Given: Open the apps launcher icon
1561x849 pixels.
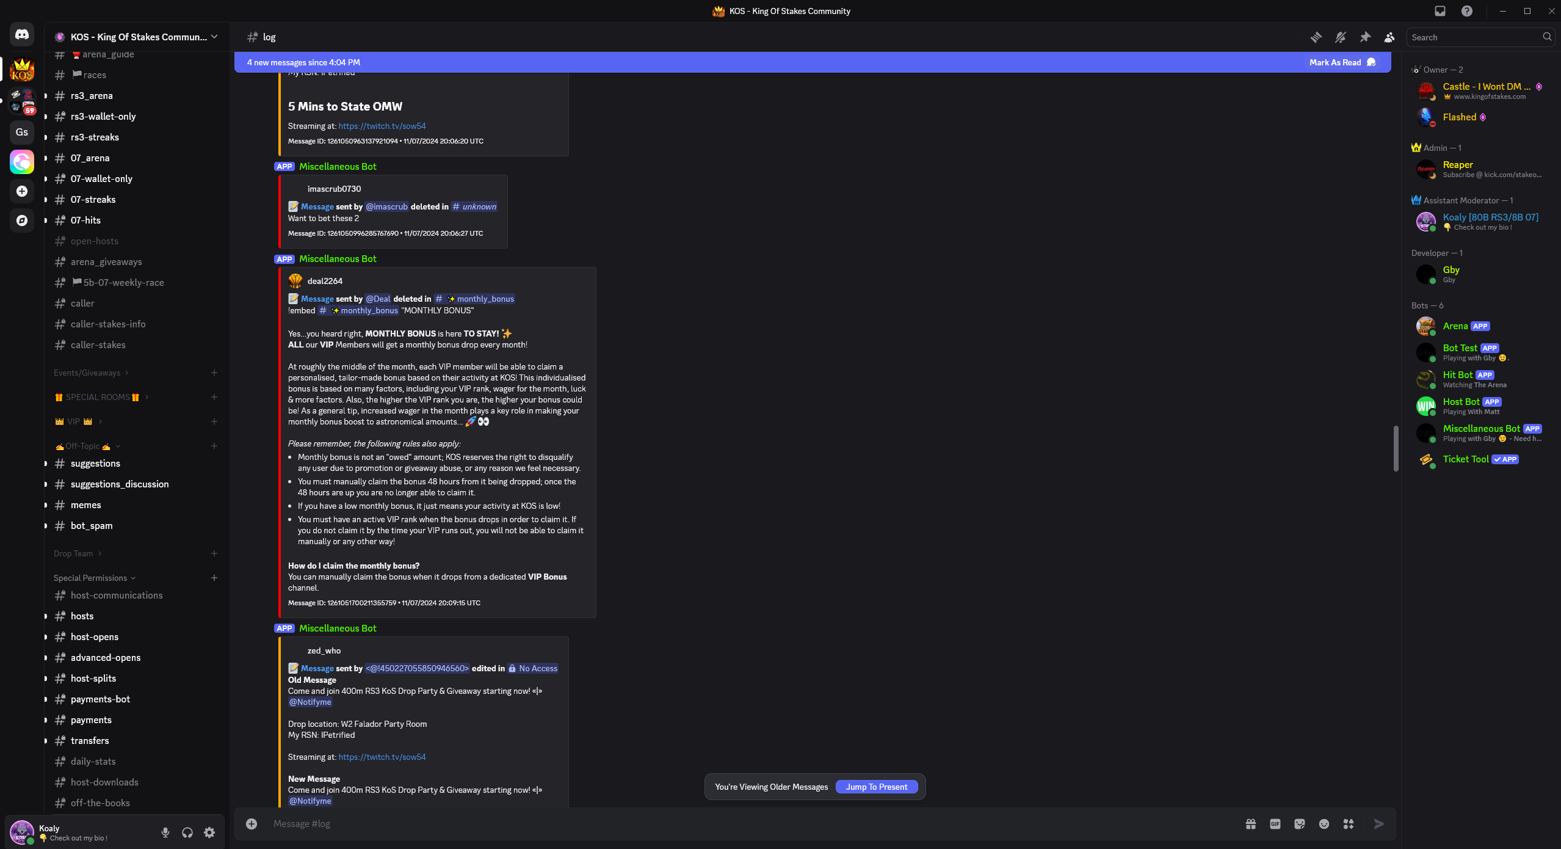Looking at the screenshot, I should click(x=1349, y=824).
